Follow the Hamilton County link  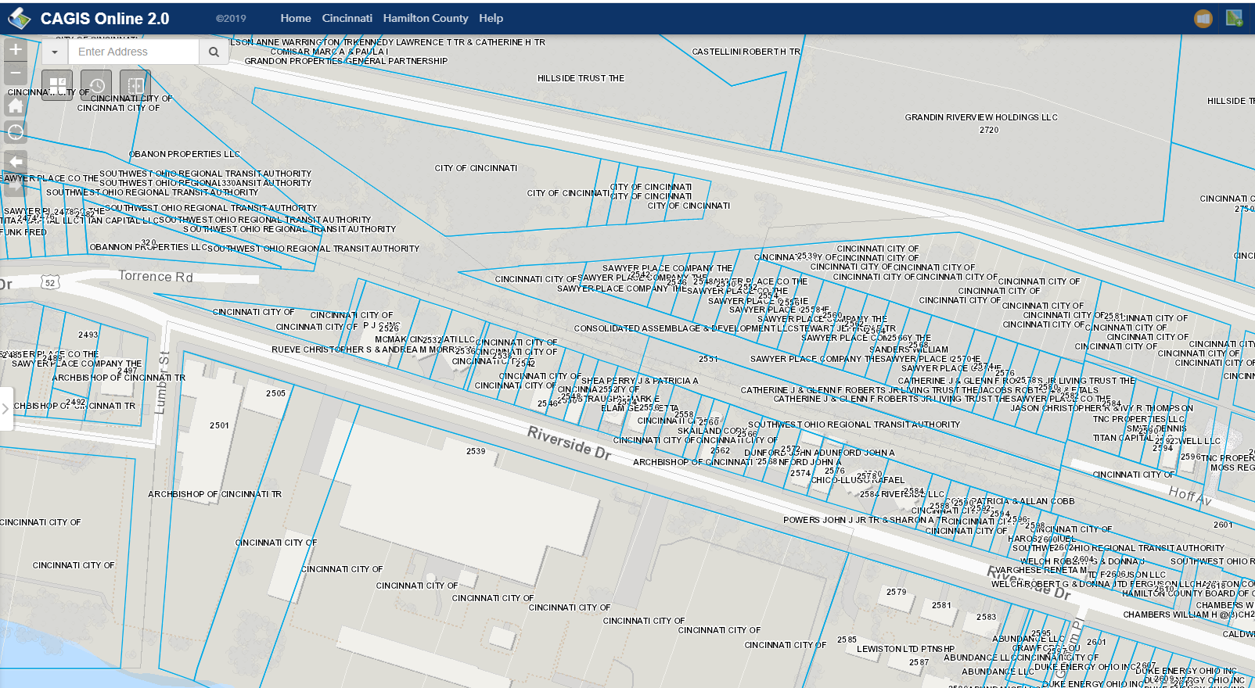[426, 18]
